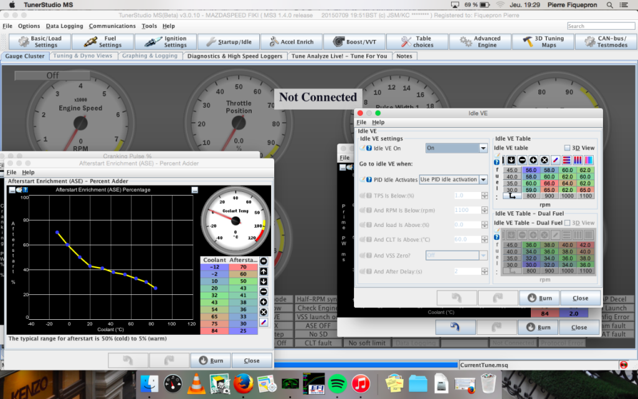This screenshot has height=399, width=638.
Task: Click decrement icon in Idle VE table toolbar
Action: 523,160
